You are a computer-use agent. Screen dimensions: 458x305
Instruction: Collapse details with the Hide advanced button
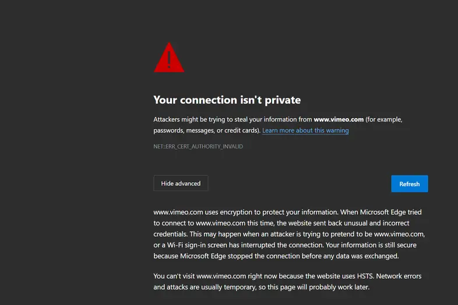[181, 183]
